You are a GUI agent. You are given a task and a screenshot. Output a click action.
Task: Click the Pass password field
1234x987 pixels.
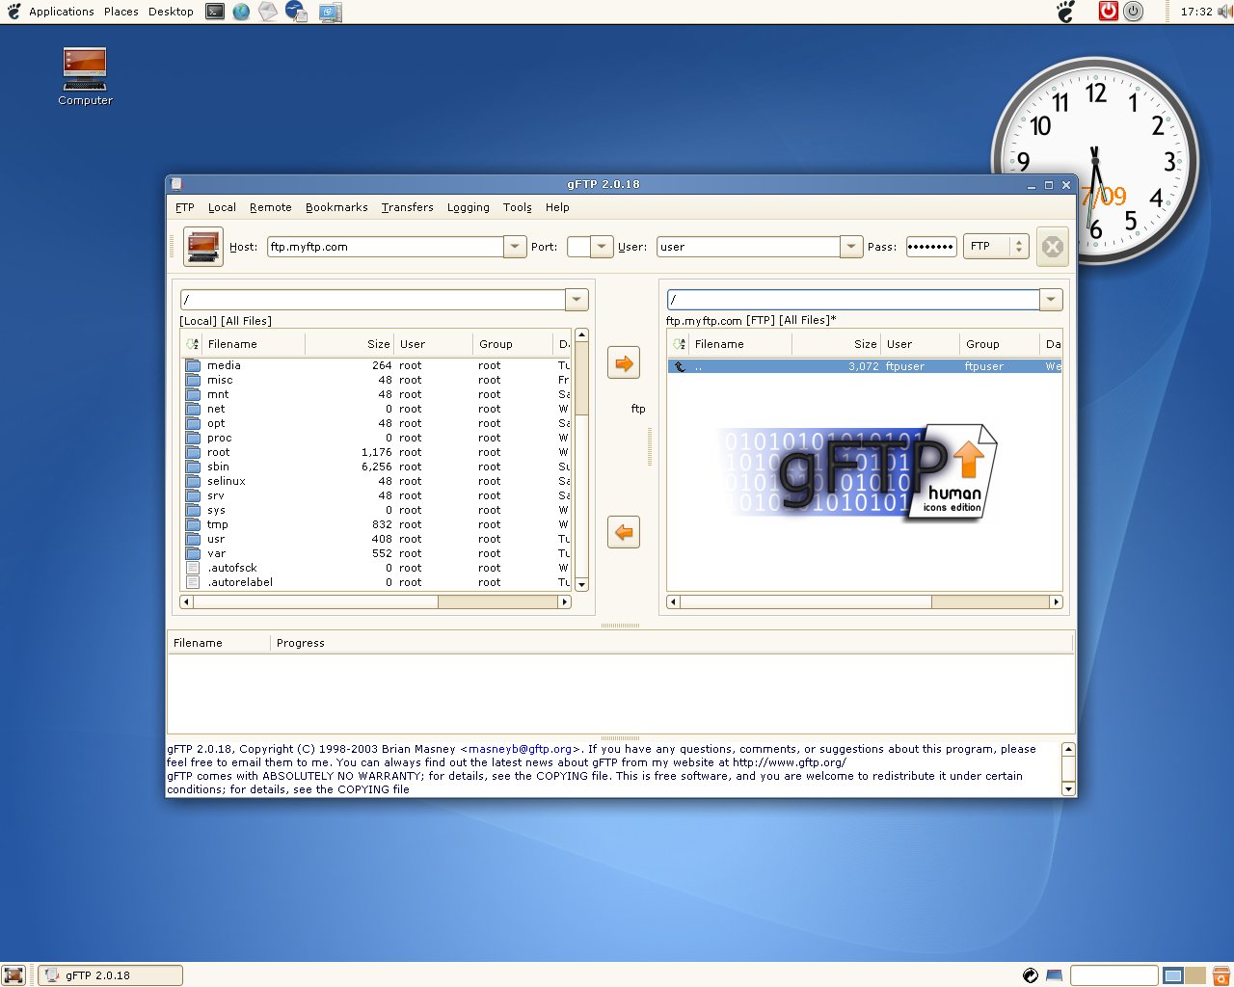931,247
